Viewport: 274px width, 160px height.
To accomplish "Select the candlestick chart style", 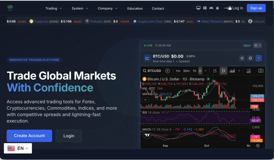I will click(223, 71).
